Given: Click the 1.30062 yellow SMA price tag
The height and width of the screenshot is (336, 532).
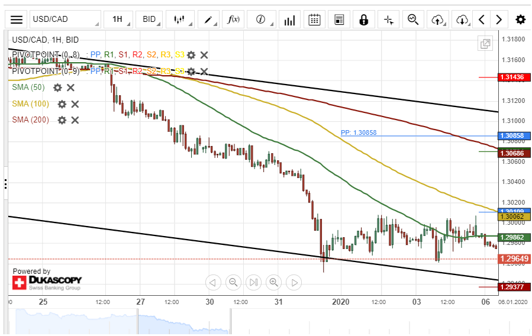Looking at the screenshot, I should (514, 217).
